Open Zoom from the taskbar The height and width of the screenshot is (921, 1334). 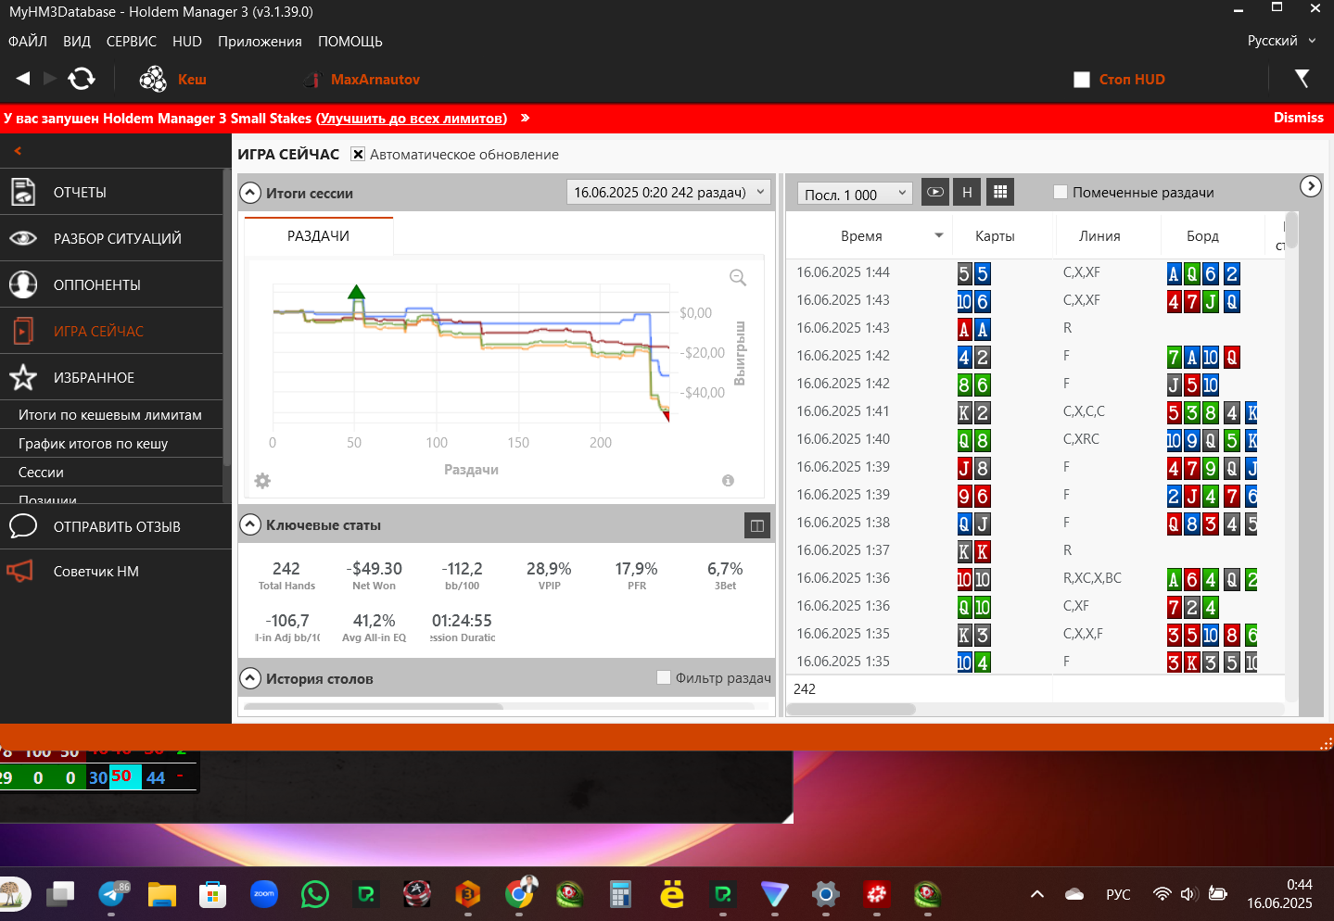264,894
